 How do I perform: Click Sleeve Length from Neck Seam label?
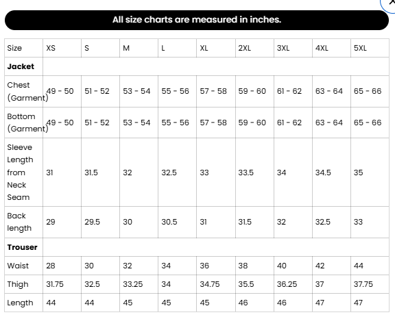(x=20, y=173)
